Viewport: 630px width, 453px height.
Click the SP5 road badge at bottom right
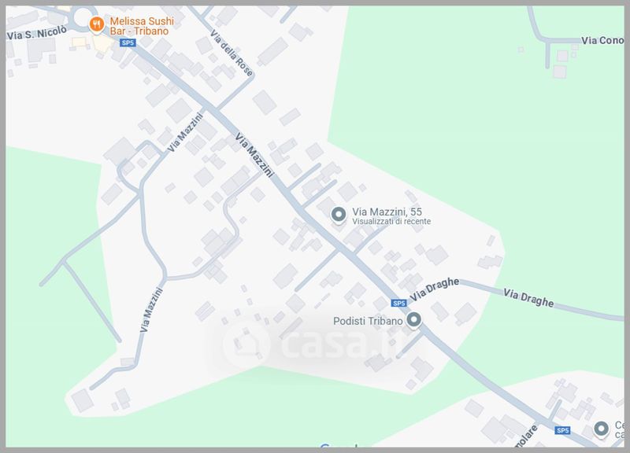click(x=562, y=430)
